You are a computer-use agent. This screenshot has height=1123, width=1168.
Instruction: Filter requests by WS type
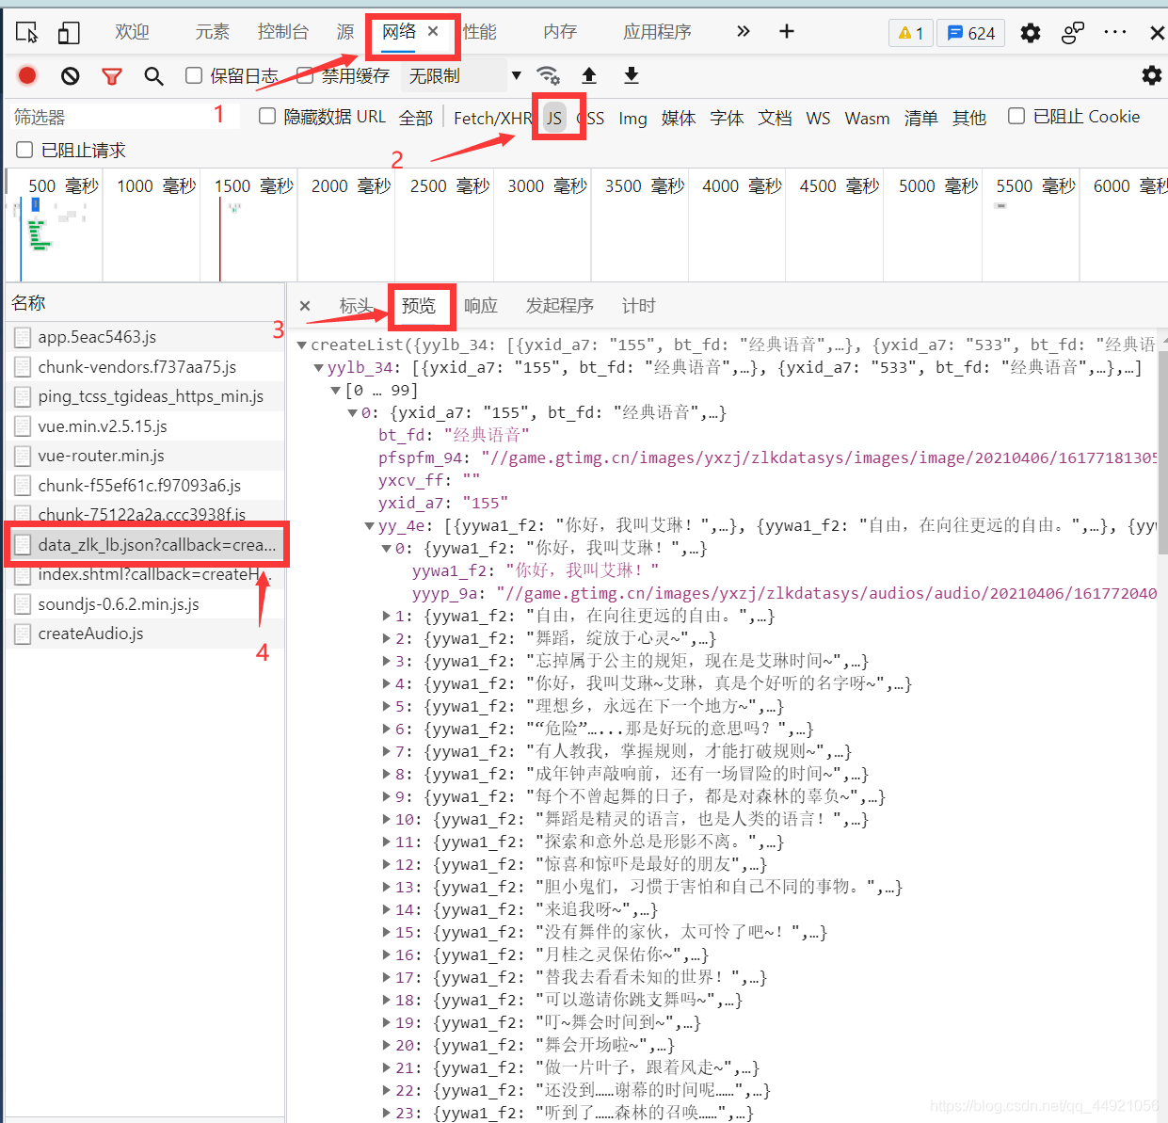tap(818, 118)
